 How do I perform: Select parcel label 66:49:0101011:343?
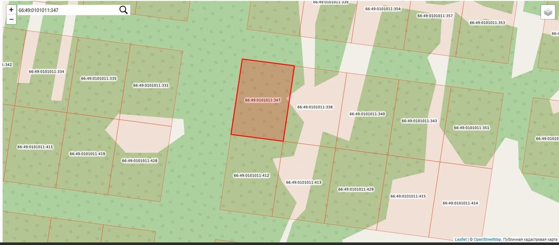tap(419, 121)
